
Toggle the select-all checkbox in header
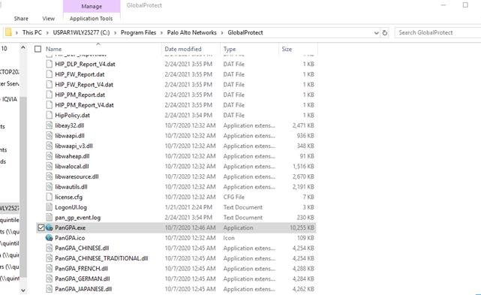click(x=38, y=49)
